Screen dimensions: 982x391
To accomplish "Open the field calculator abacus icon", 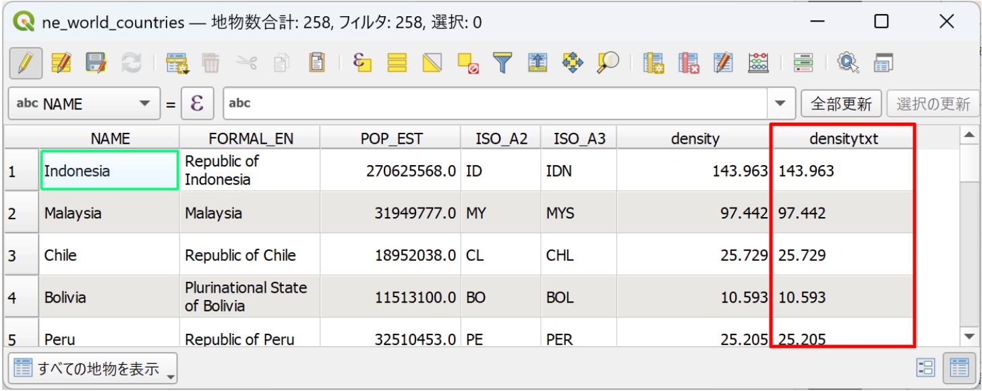I will pos(759,63).
